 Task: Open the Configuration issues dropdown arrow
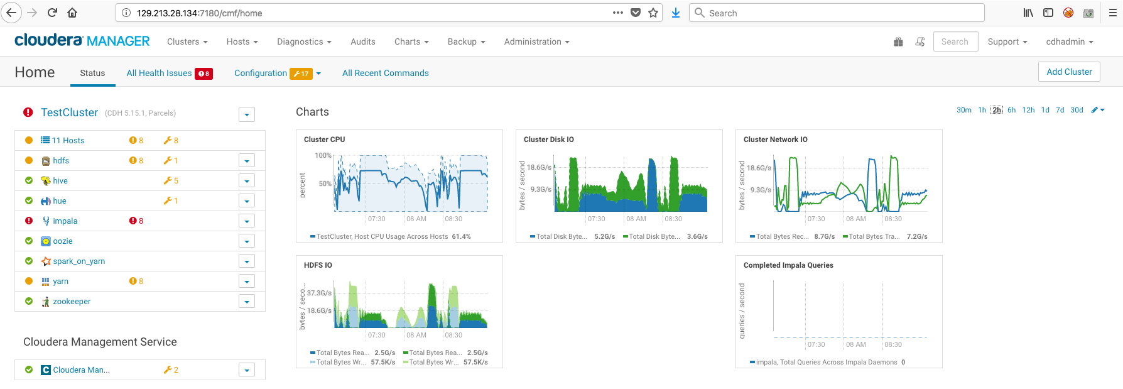point(318,74)
